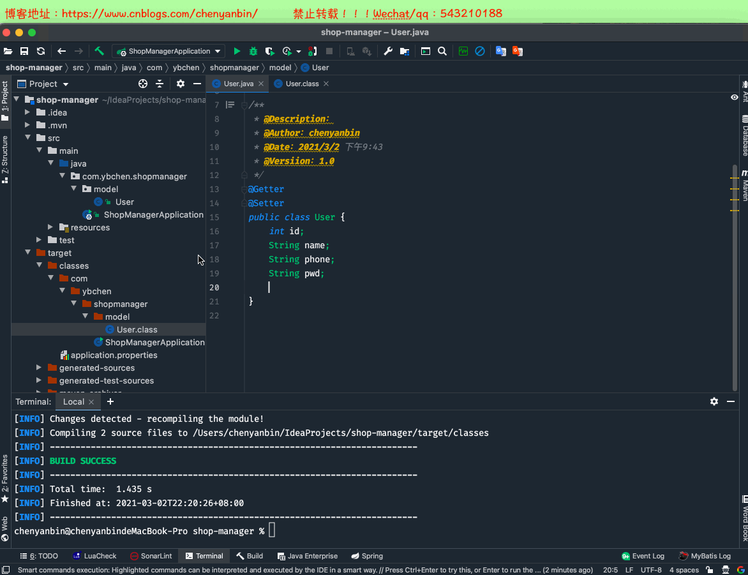Image resolution: width=748 pixels, height=575 pixels.
Task: Open Terminal settings gear in terminal panel
Action: (x=714, y=401)
